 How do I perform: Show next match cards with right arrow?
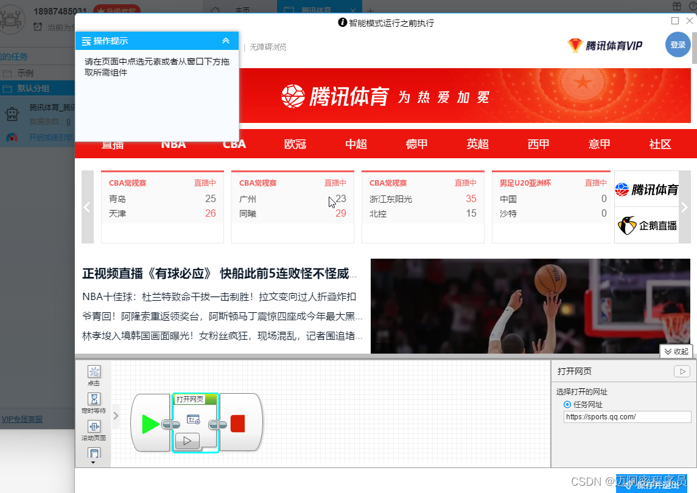tap(685, 207)
